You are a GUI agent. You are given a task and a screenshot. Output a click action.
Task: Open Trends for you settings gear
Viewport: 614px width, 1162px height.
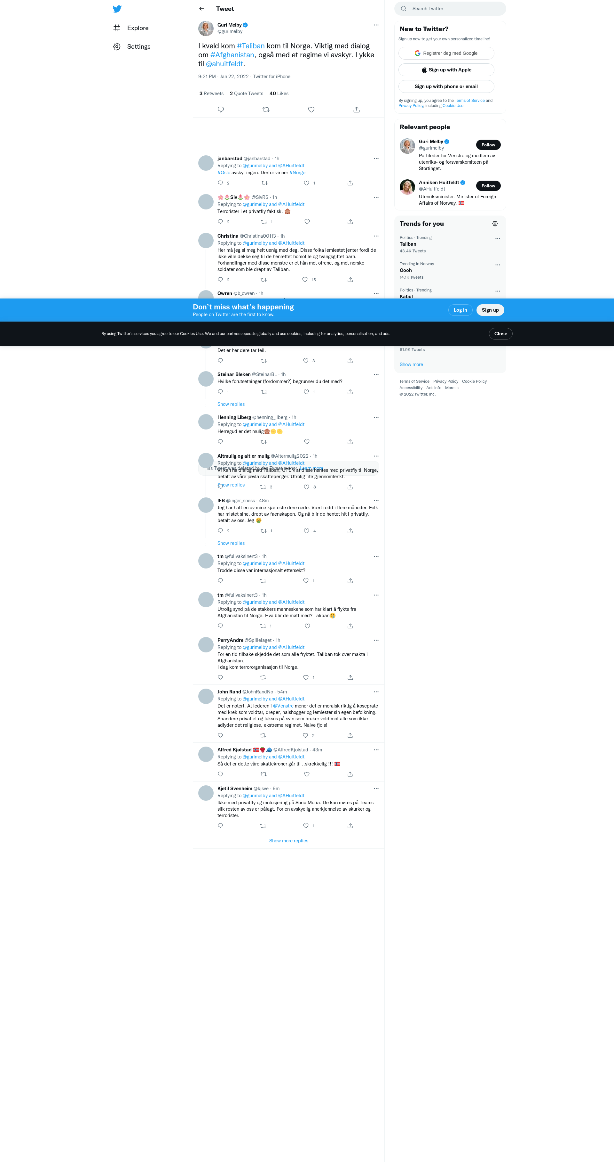point(495,224)
